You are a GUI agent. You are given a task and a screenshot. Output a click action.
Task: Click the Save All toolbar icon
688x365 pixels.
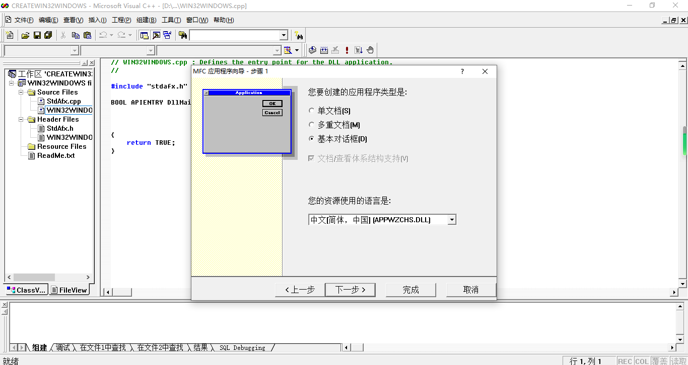48,35
